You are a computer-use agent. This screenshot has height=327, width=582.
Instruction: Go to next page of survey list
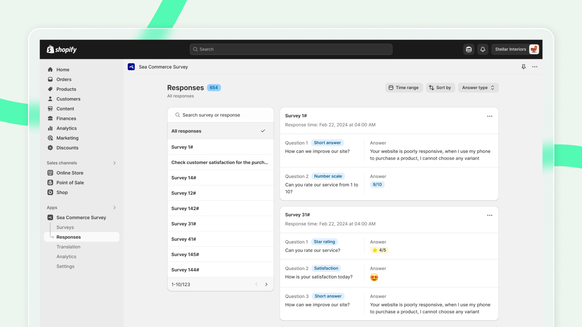(266, 284)
